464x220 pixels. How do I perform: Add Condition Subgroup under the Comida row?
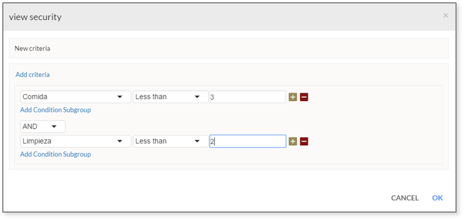(55, 110)
